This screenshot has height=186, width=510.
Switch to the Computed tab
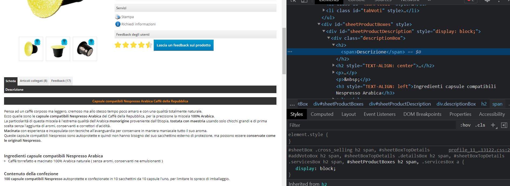pos(322,114)
